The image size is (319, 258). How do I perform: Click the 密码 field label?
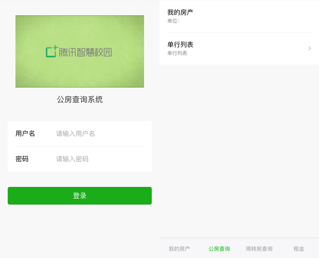(x=22, y=159)
